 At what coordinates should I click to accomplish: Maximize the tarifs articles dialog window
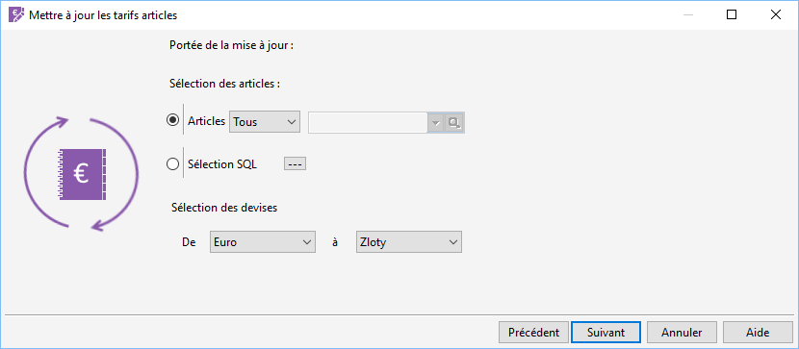pyautogui.click(x=732, y=14)
